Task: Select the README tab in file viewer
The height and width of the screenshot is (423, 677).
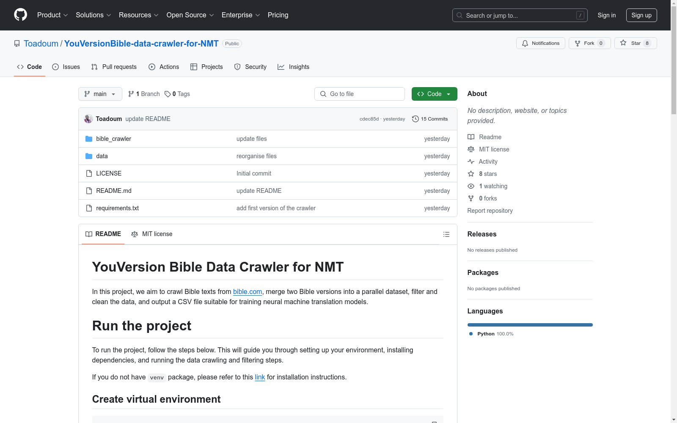Action: point(103,234)
